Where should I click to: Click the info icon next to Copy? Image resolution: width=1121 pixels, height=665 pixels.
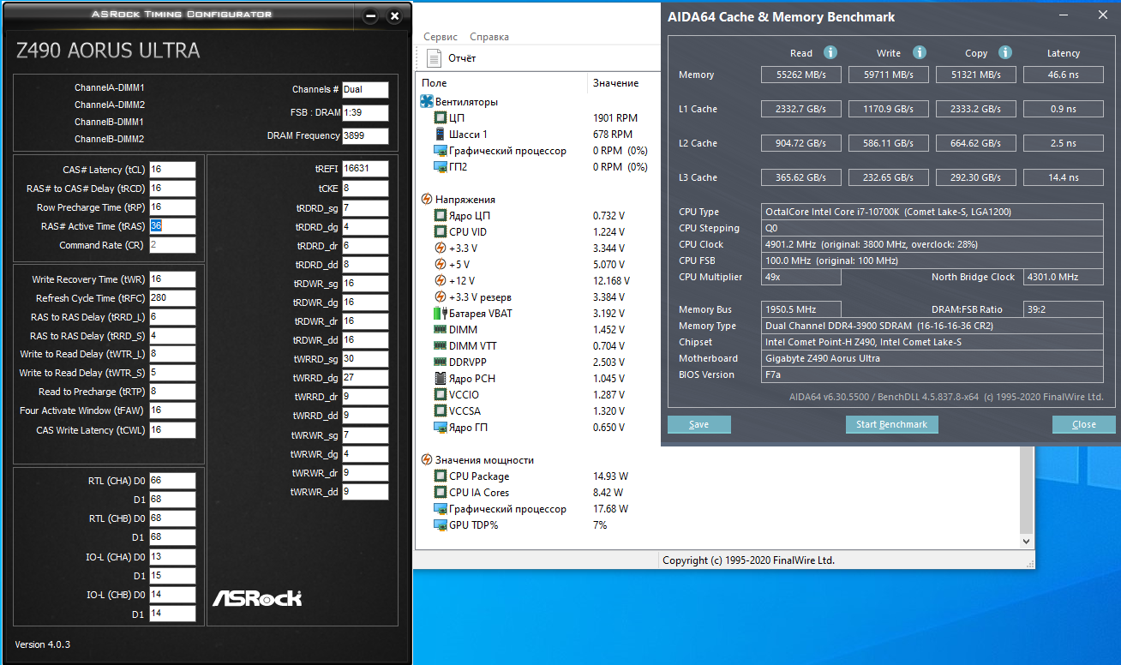1005,52
